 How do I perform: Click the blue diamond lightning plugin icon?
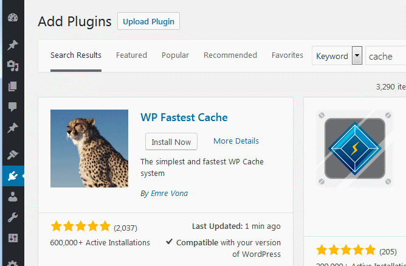[355, 149]
